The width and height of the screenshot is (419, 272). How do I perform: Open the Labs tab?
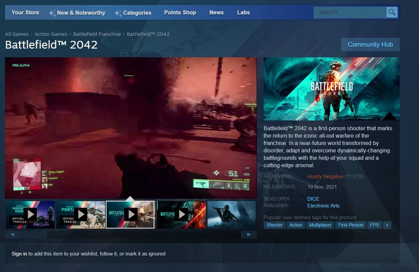pyautogui.click(x=243, y=12)
